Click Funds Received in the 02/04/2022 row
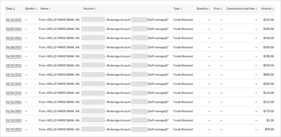 pos(183,93)
